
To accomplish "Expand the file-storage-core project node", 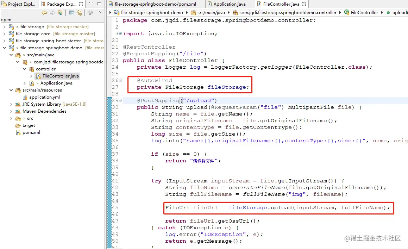I will (4, 33).
